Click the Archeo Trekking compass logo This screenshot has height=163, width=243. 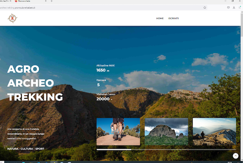[12, 18]
